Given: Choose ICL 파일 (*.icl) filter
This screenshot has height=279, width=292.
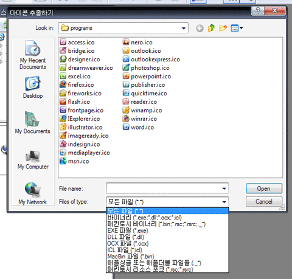Looking at the screenshot, I should pos(167,250).
